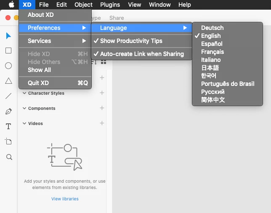The image size is (271, 213).
Task: Click About XD
Action: [x=55, y=15]
